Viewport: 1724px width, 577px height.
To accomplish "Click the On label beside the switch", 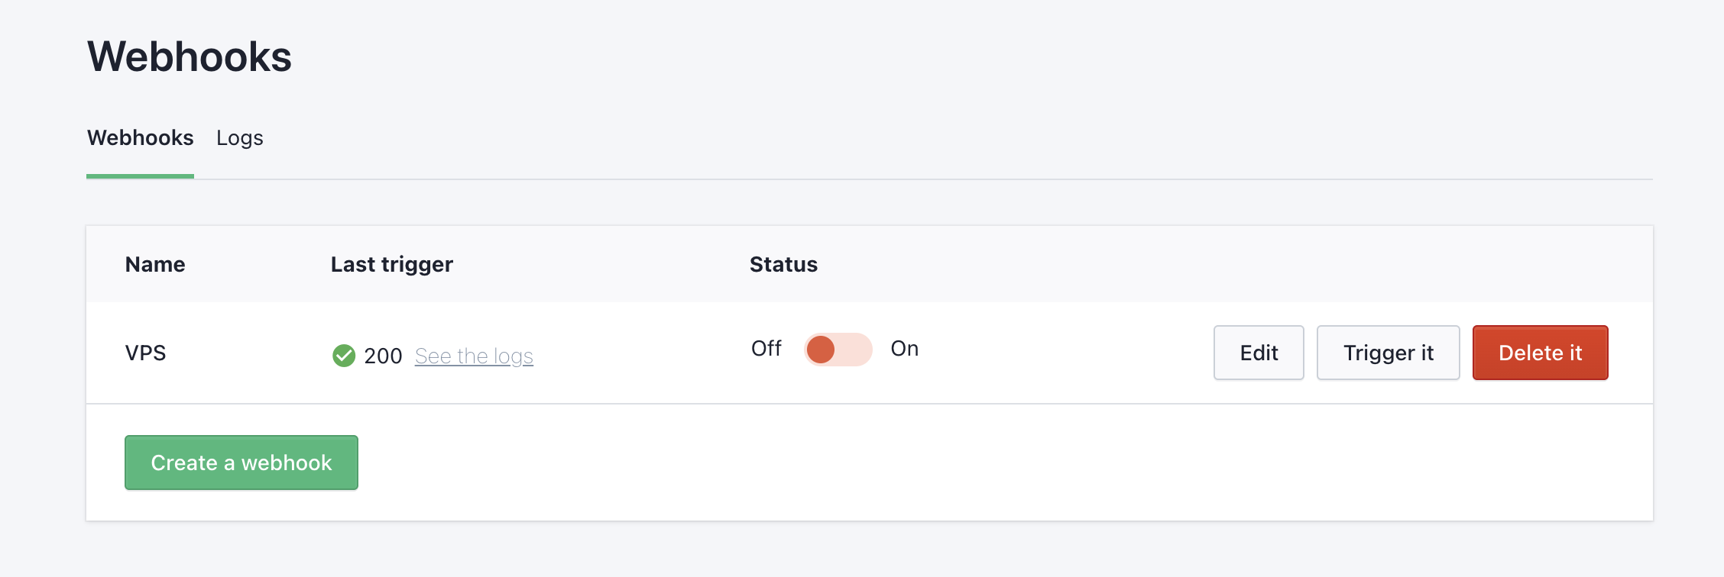I will (x=904, y=349).
